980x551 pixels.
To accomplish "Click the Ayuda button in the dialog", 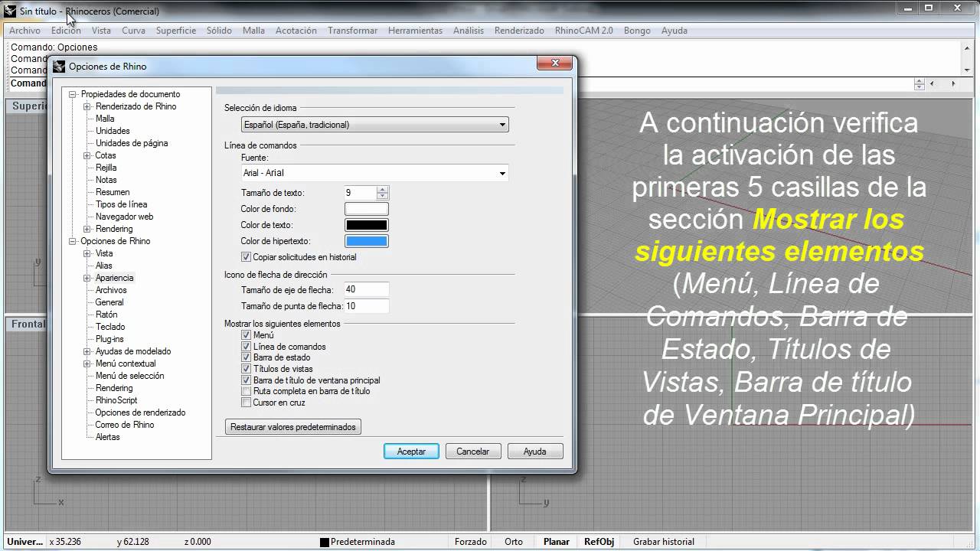I will point(535,452).
